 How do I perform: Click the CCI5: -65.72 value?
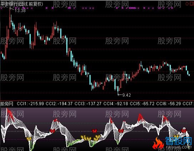[142, 104]
